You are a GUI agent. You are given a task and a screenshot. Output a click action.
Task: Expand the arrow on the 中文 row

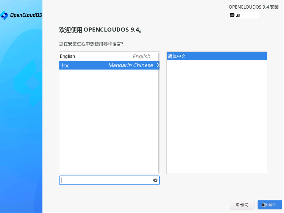(158, 65)
